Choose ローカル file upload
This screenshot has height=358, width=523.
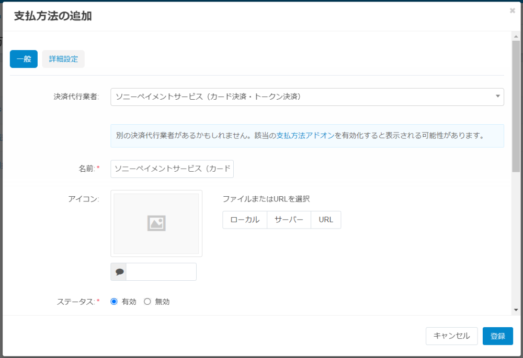pos(245,220)
